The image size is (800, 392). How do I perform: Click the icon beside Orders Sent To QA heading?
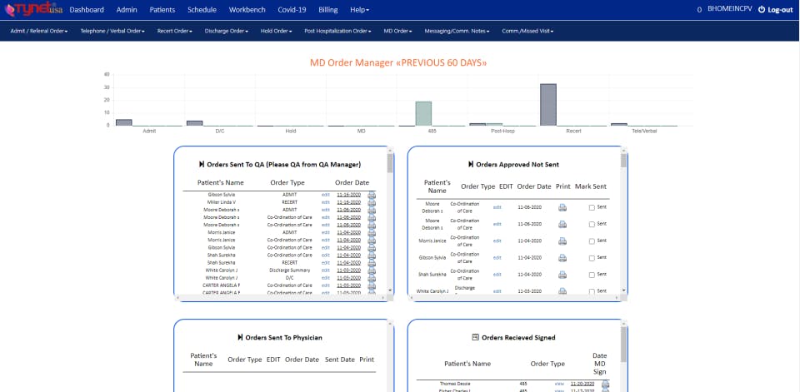coord(202,165)
